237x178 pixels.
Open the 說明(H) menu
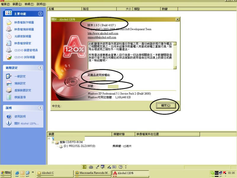pos(41,4)
